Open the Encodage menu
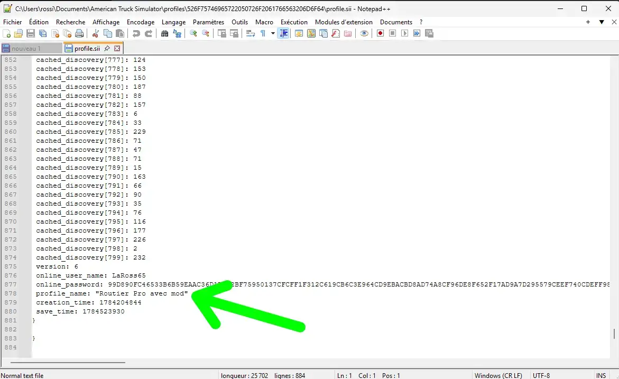619x379 pixels. click(141, 22)
